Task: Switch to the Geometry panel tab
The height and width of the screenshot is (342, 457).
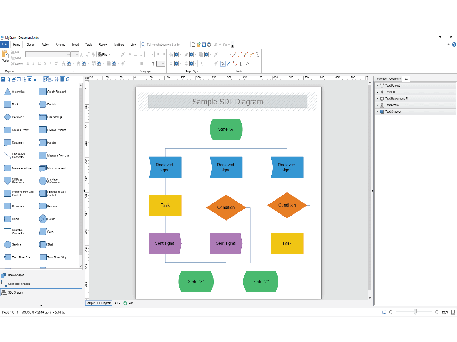Action: [x=395, y=79]
